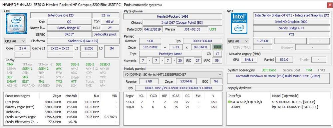This screenshot has width=333, height=128.
Task: Click the Średni aktywny zegar row
Action: (x=61, y=117)
